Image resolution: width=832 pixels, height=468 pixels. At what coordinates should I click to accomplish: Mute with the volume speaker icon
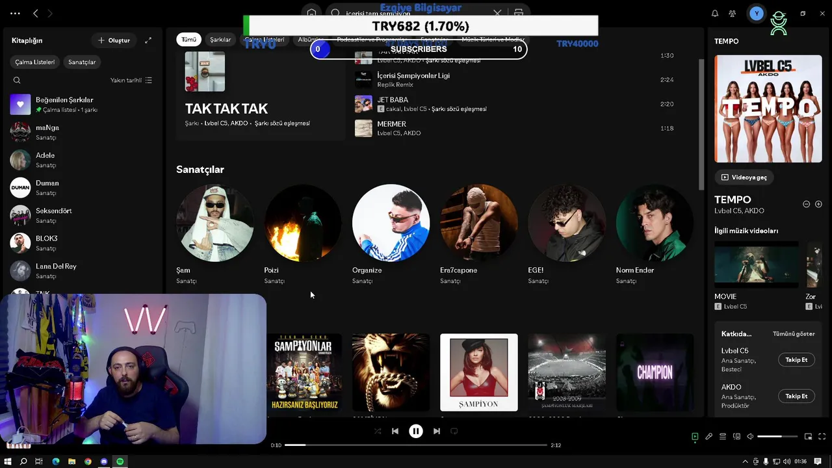click(750, 437)
